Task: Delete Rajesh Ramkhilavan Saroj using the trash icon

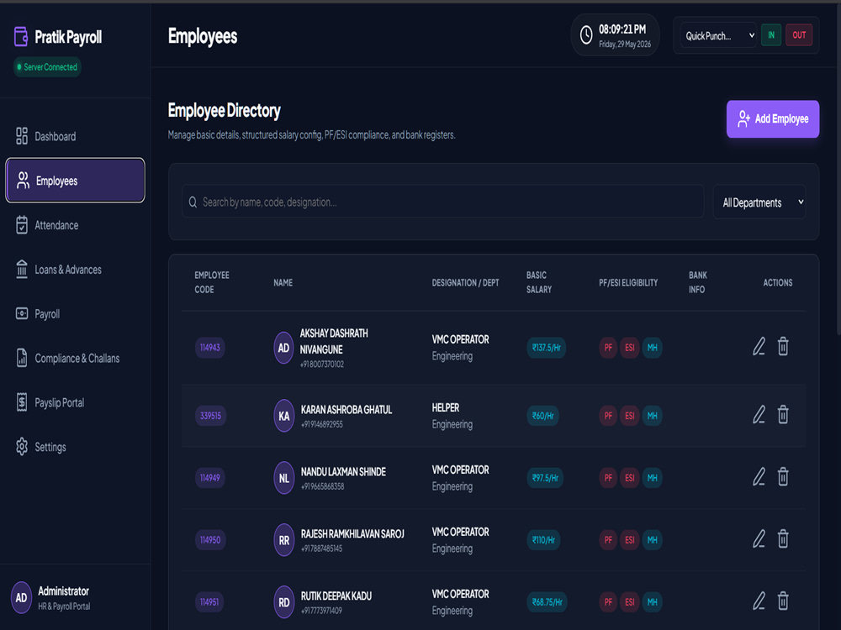Action: coord(783,539)
